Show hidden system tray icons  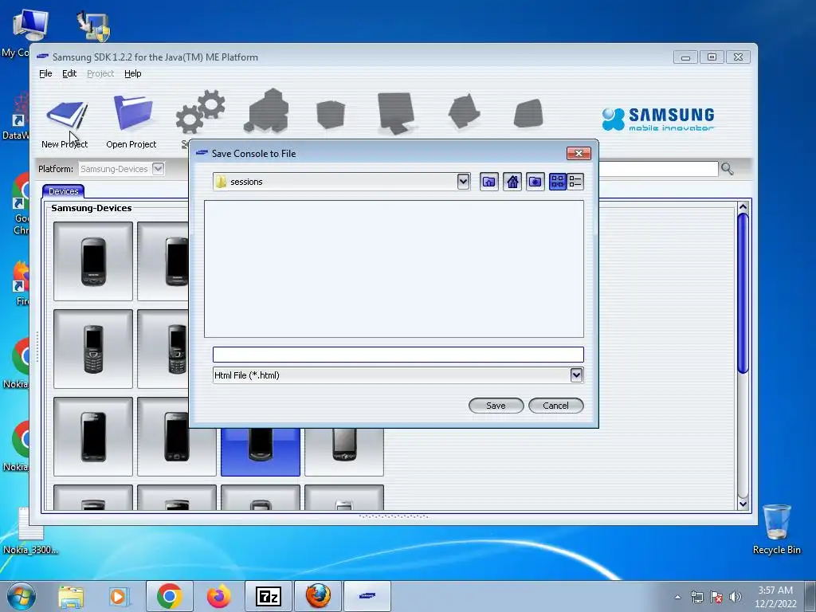click(677, 597)
